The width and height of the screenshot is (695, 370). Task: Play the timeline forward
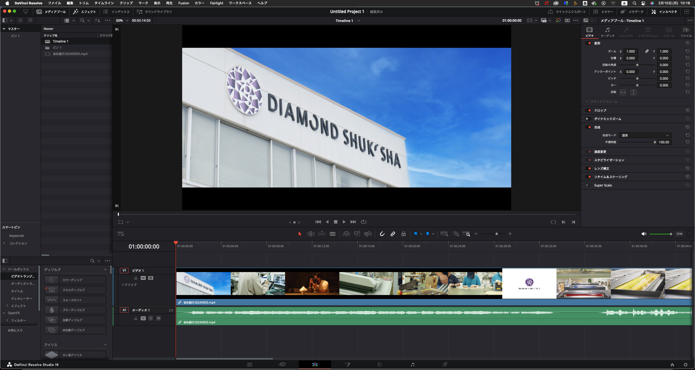pyautogui.click(x=344, y=222)
